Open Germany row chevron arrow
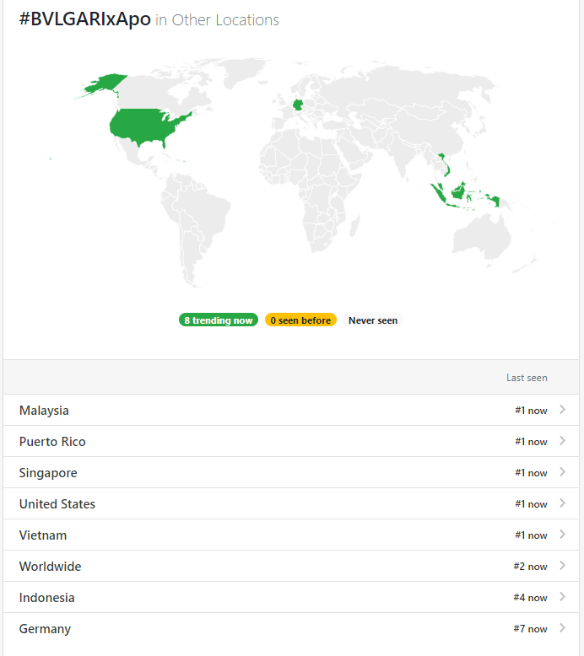The image size is (584, 656). pyautogui.click(x=562, y=628)
